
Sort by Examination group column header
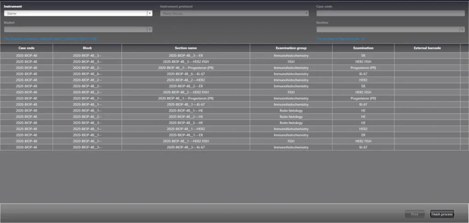click(291, 48)
